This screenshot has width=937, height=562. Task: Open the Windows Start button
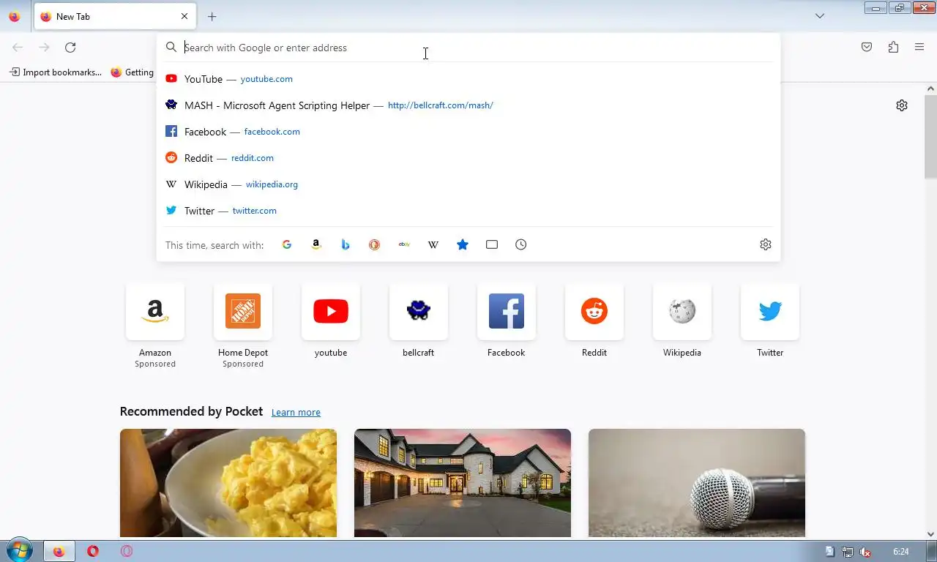pos(18,551)
